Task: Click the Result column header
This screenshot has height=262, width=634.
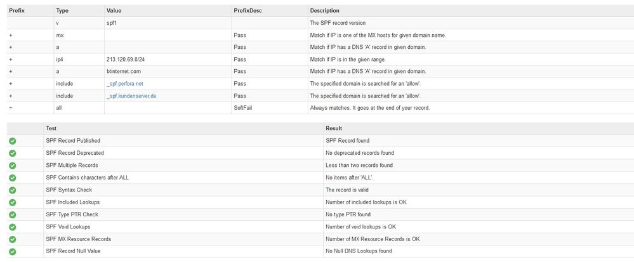Action: (334, 128)
